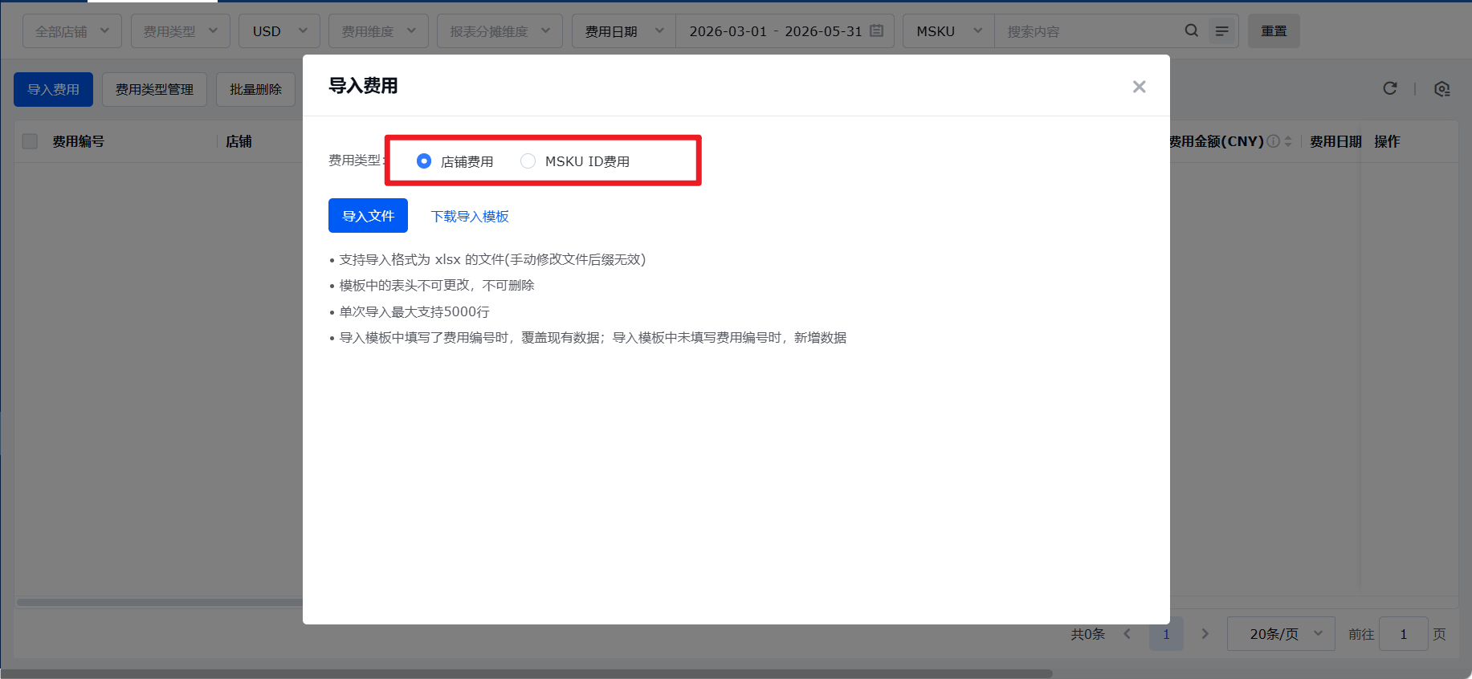Expand the 全部店铺 dropdown
Screen dimensions: 1472x679
71,31
